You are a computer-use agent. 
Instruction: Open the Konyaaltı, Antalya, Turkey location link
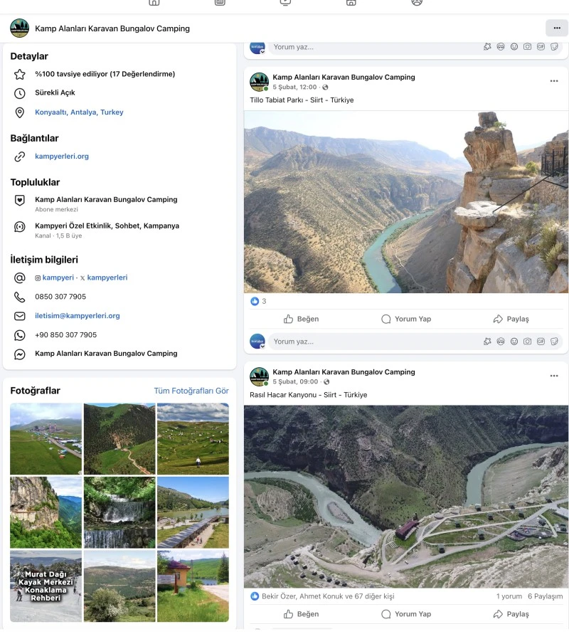79,112
